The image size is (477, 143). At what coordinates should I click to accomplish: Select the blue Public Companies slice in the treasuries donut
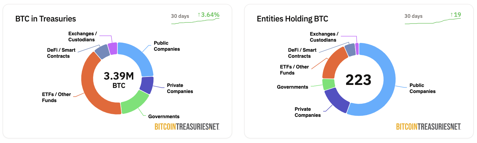tap(139, 57)
